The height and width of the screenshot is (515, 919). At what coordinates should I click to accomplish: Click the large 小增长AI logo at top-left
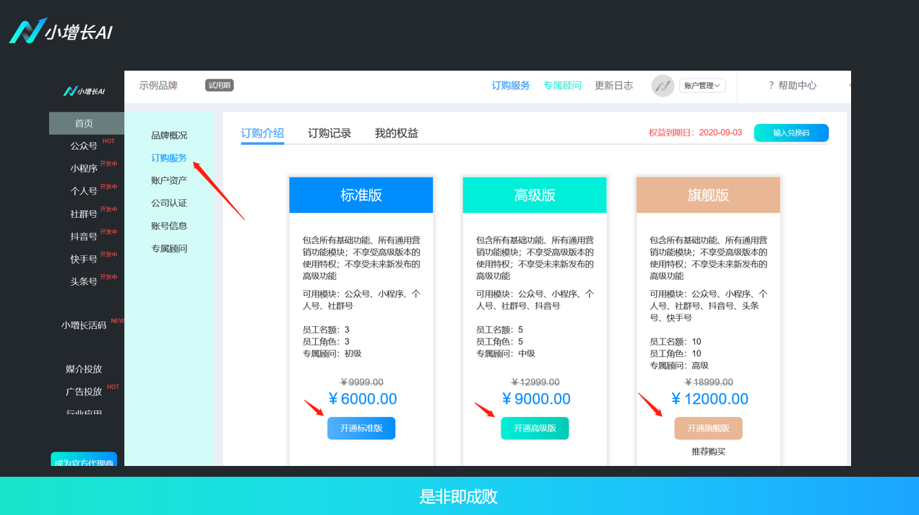point(61,32)
